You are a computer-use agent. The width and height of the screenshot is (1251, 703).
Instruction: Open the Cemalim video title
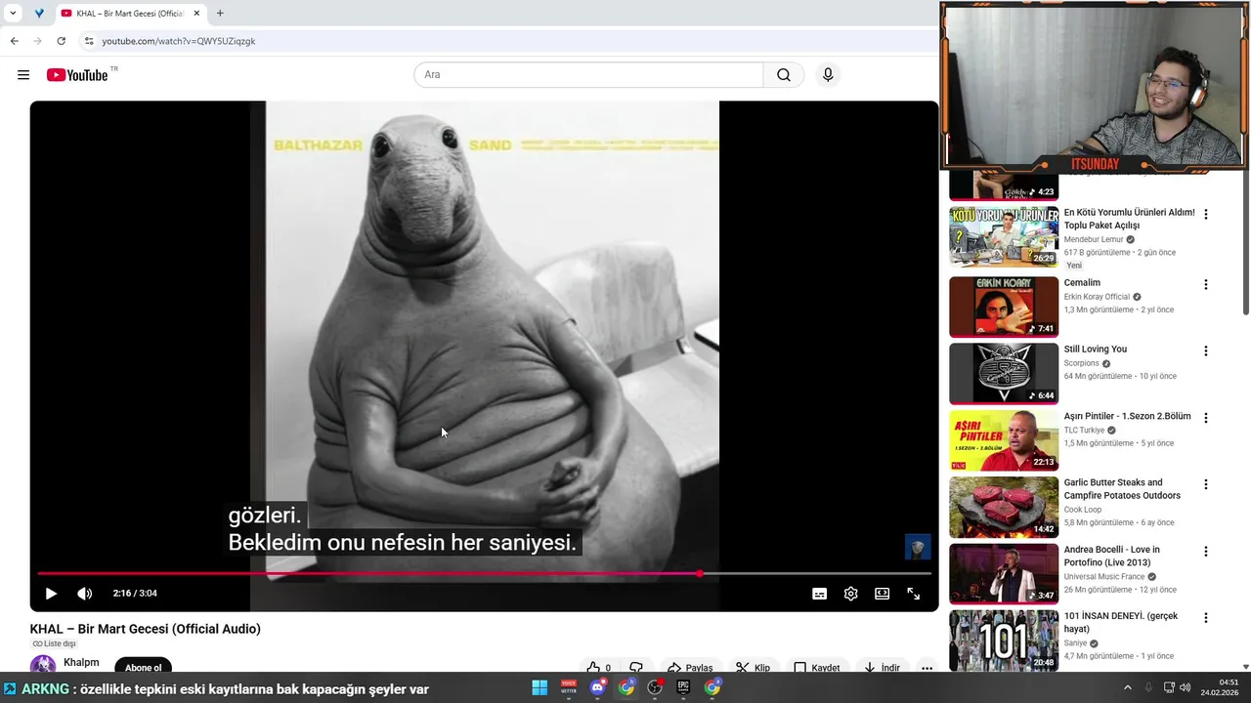click(x=1082, y=283)
